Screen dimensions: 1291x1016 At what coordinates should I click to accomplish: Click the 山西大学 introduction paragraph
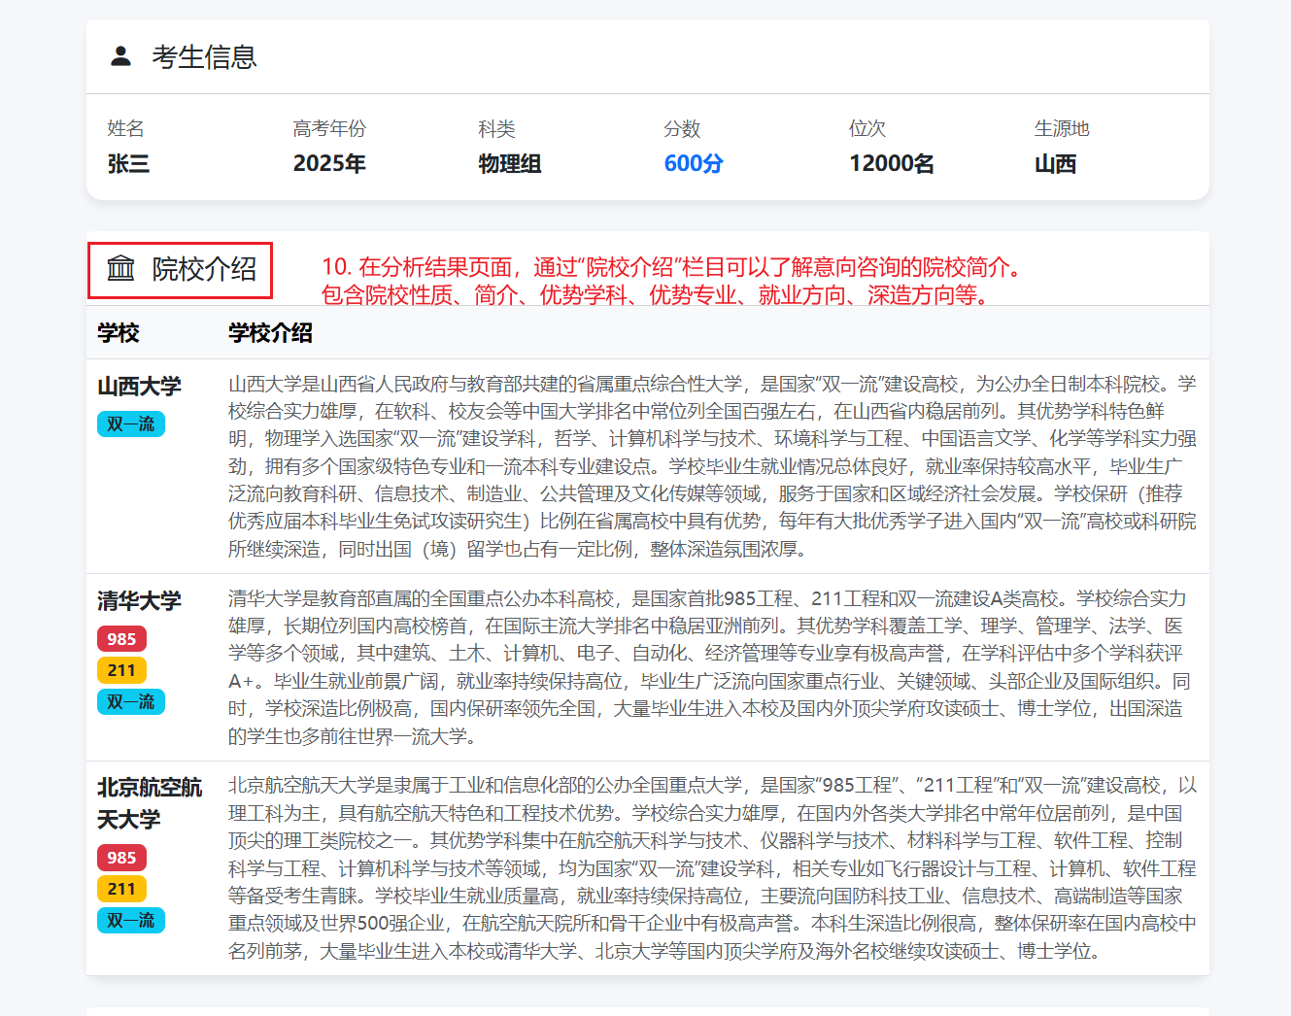point(712,466)
